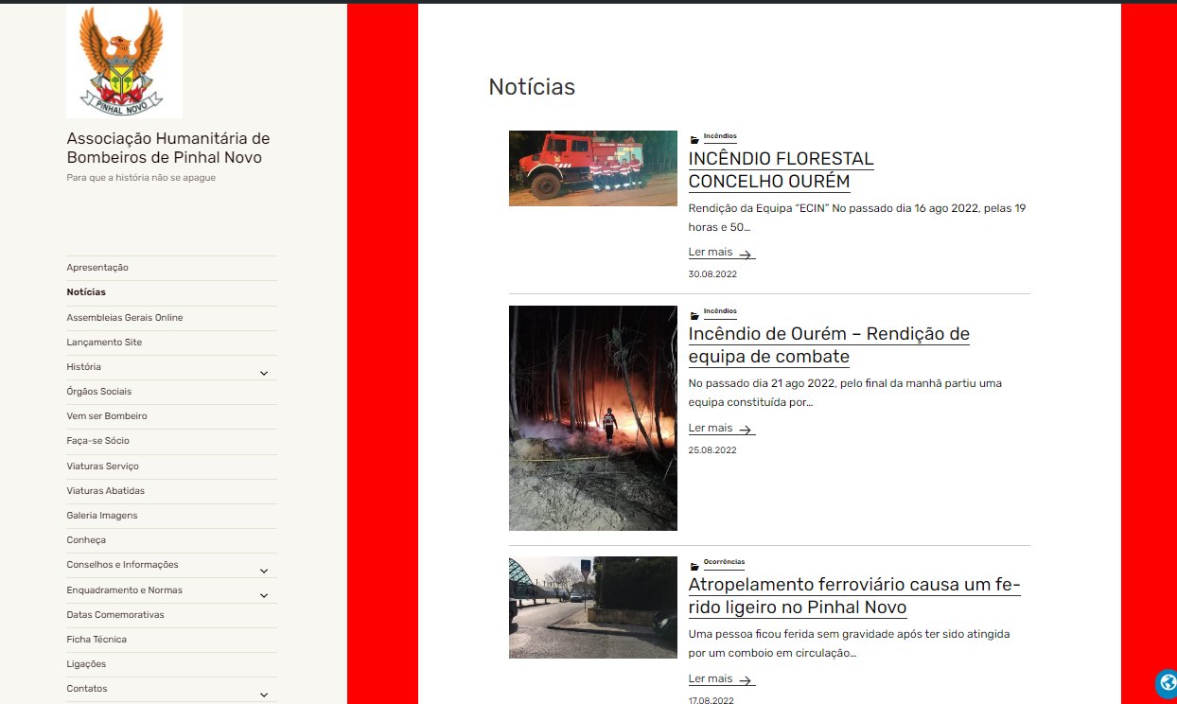Click the globe accessibility icon at bottom right
1177x704 pixels.
1166,683
